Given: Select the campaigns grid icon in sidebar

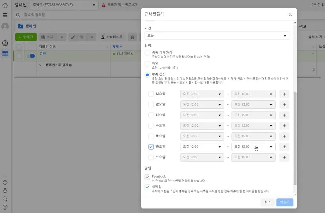Looking at the screenshot, I should (x=5, y=54).
